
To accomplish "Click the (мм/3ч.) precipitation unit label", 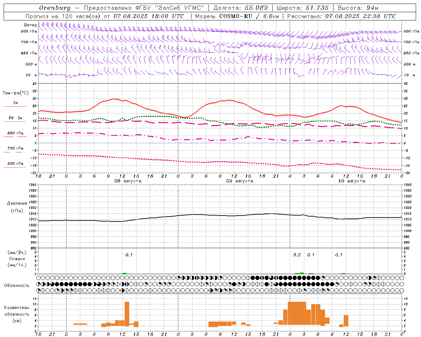I will tap(17, 252).
